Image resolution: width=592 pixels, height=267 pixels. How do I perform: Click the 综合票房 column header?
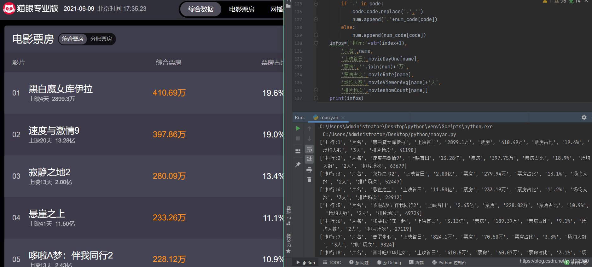pyautogui.click(x=169, y=62)
